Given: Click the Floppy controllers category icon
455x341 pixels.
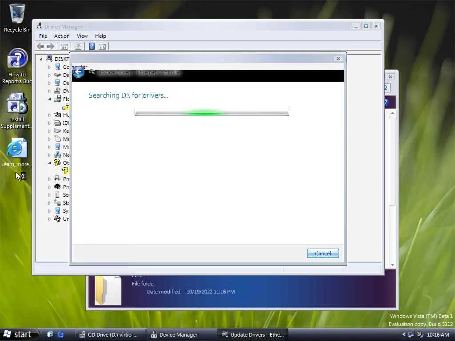Looking at the screenshot, I should (x=57, y=99).
